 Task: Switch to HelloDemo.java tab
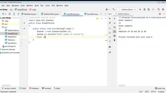pyautogui.click(x=30, y=14)
